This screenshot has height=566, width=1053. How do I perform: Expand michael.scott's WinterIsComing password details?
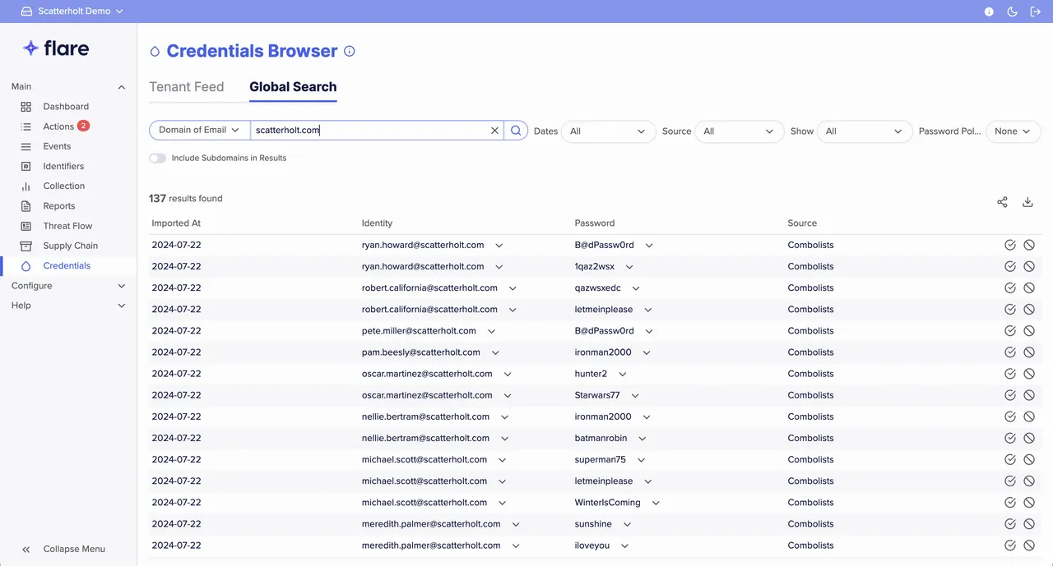(x=656, y=502)
